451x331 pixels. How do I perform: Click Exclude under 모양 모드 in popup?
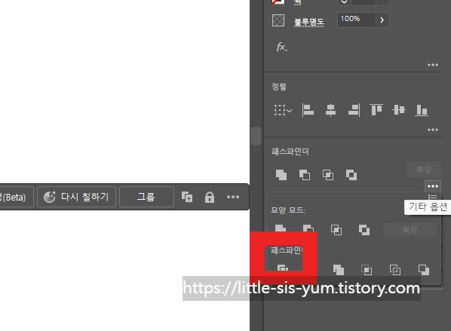(x=364, y=230)
